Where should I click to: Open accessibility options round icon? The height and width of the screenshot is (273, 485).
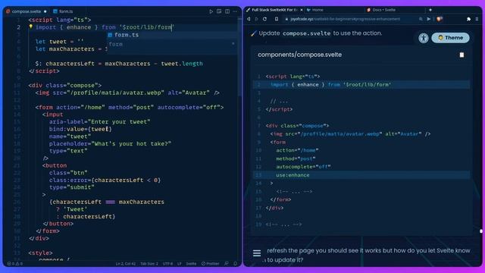tap(424, 38)
